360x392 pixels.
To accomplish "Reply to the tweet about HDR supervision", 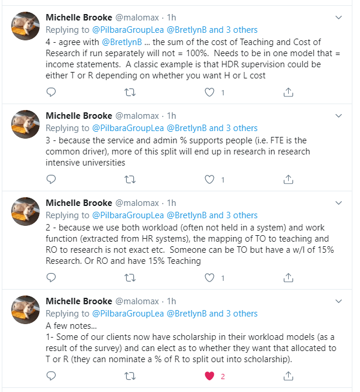I will (x=51, y=92).
